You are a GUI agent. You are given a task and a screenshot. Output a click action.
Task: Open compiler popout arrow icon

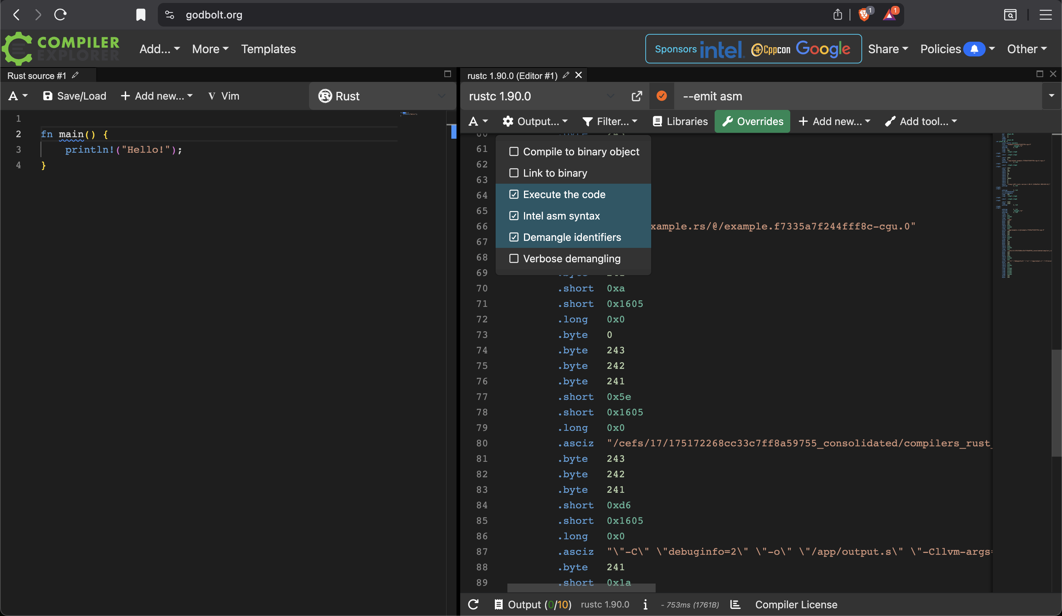pyautogui.click(x=637, y=96)
